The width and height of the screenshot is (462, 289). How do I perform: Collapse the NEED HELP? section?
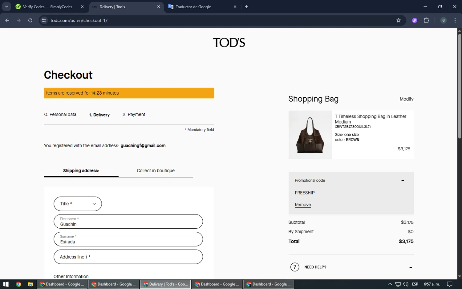(x=411, y=267)
